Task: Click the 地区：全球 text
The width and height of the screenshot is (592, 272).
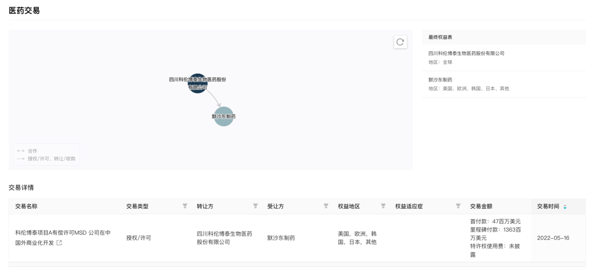Action: 440,62
